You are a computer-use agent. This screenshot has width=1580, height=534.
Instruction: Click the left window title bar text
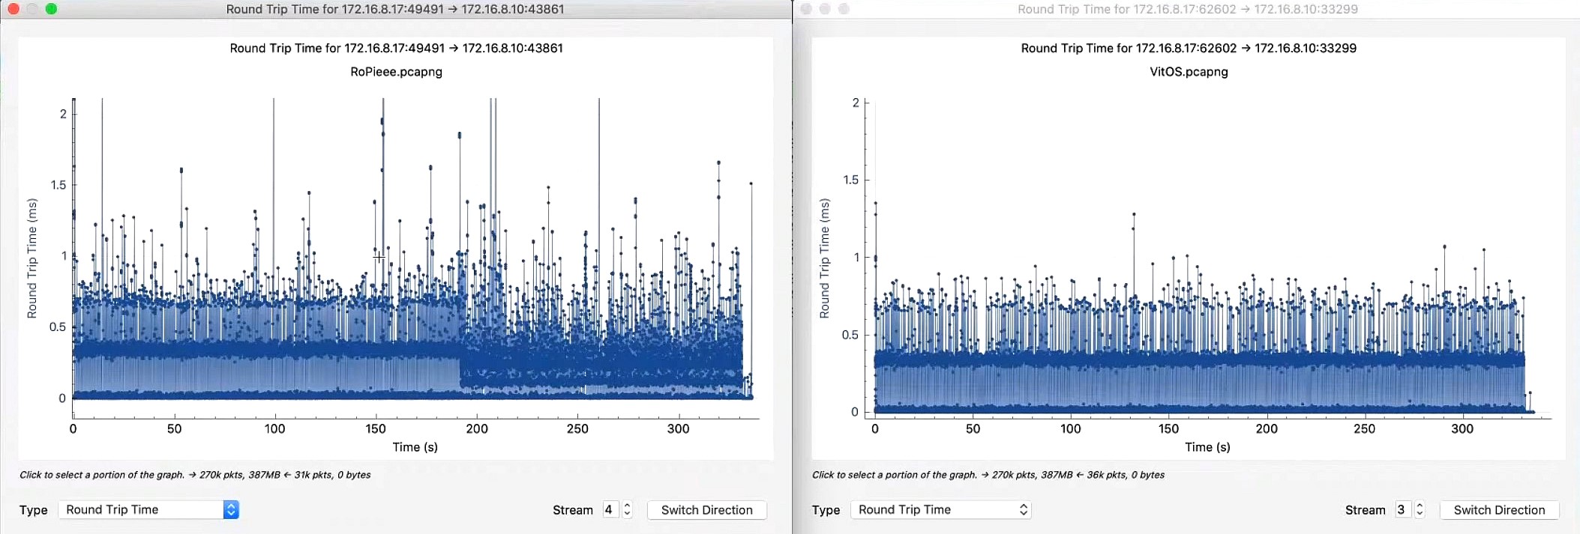coord(395,9)
